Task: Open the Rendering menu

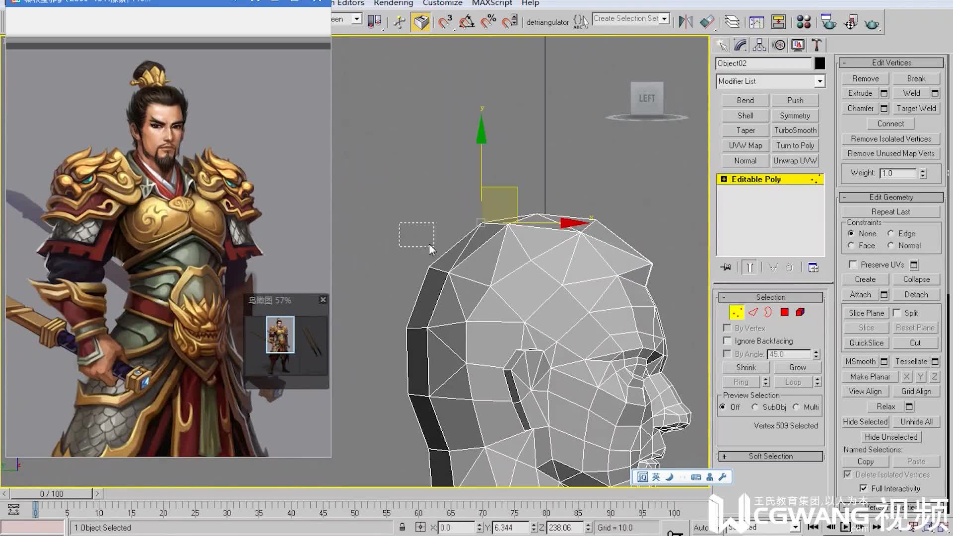Action: point(393,3)
